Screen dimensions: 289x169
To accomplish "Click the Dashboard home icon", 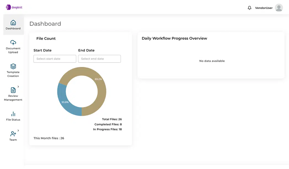I will click(13, 23).
